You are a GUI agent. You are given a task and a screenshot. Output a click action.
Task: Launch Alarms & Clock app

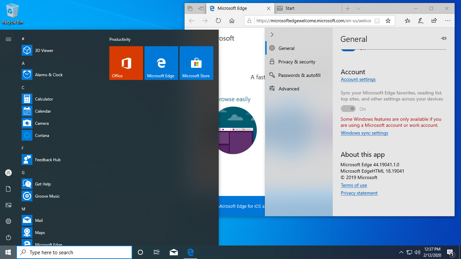pyautogui.click(x=61, y=75)
